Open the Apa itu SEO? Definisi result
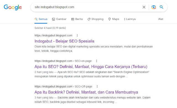177x108 pixels. [x=91, y=67]
